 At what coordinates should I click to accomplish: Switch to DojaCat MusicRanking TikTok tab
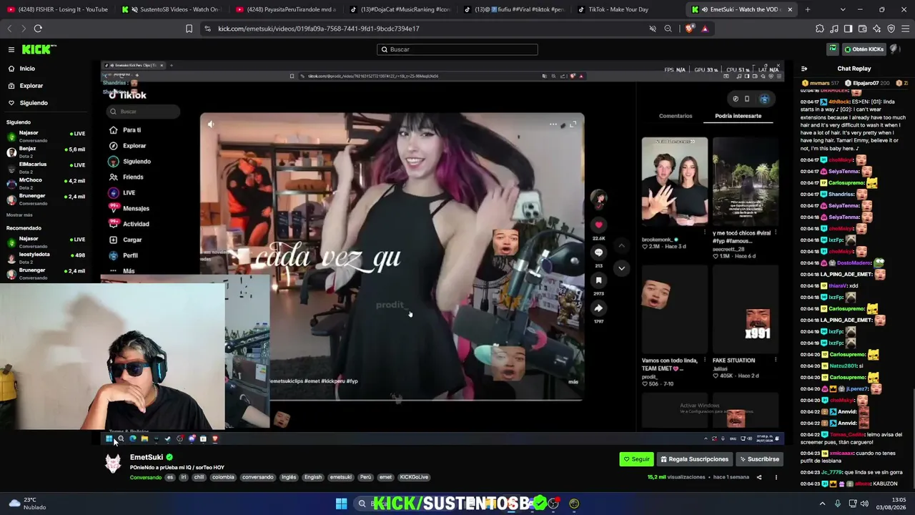(400, 9)
